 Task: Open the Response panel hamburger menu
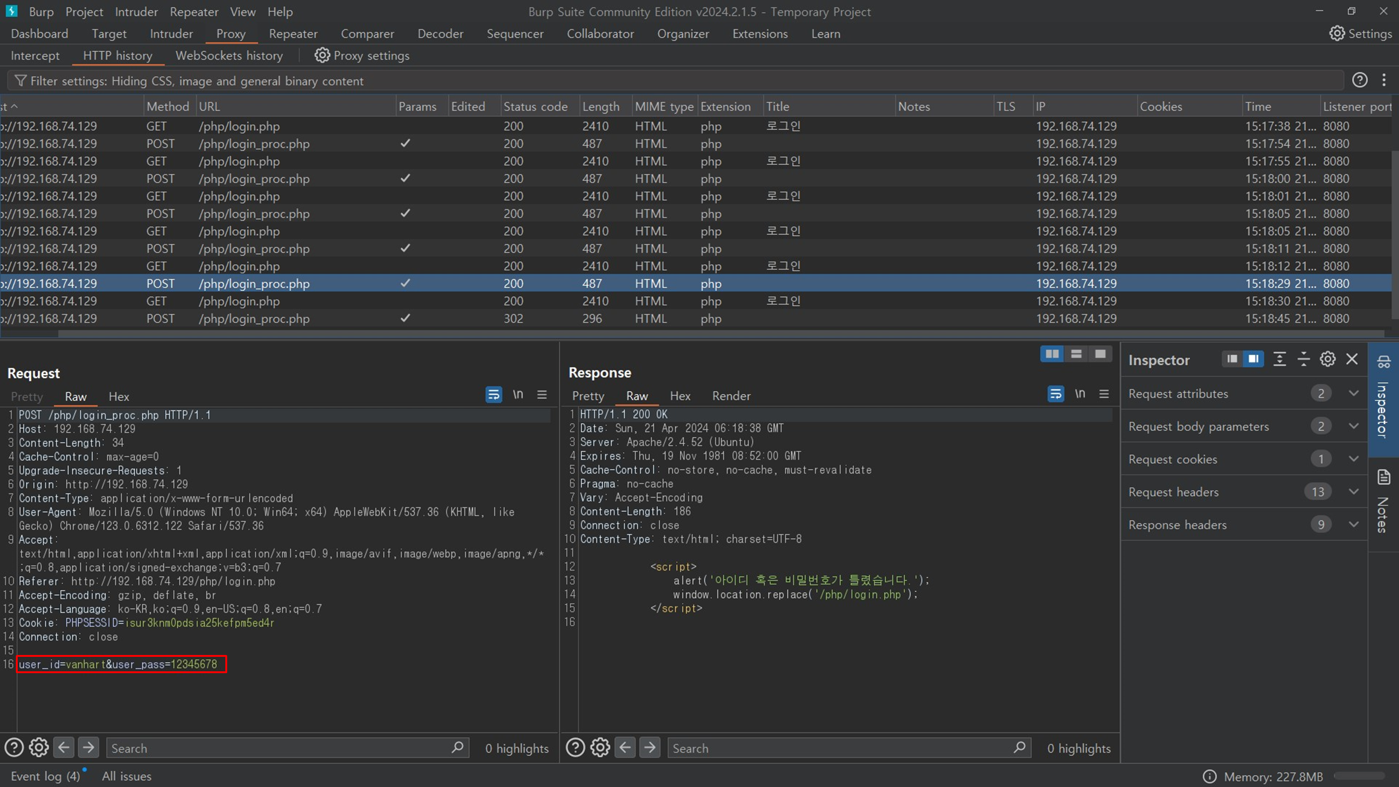pos(1104,394)
